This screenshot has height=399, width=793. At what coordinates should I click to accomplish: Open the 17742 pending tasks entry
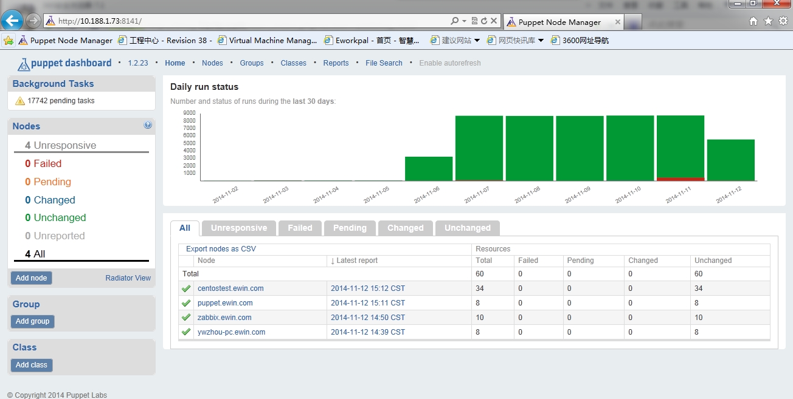[x=61, y=101]
